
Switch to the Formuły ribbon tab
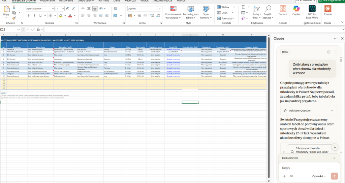(x=103, y=1)
